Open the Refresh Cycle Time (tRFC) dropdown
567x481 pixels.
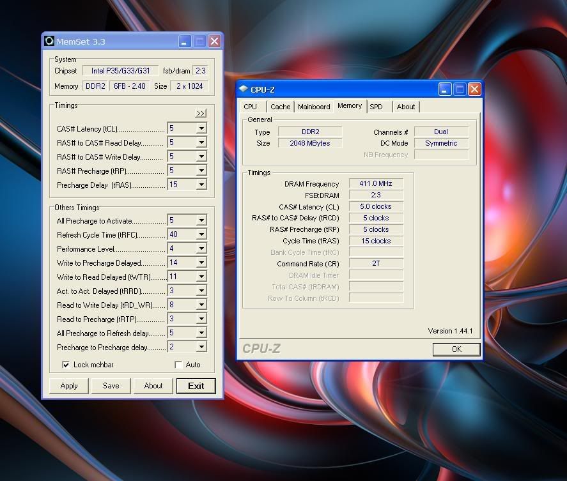[201, 234]
